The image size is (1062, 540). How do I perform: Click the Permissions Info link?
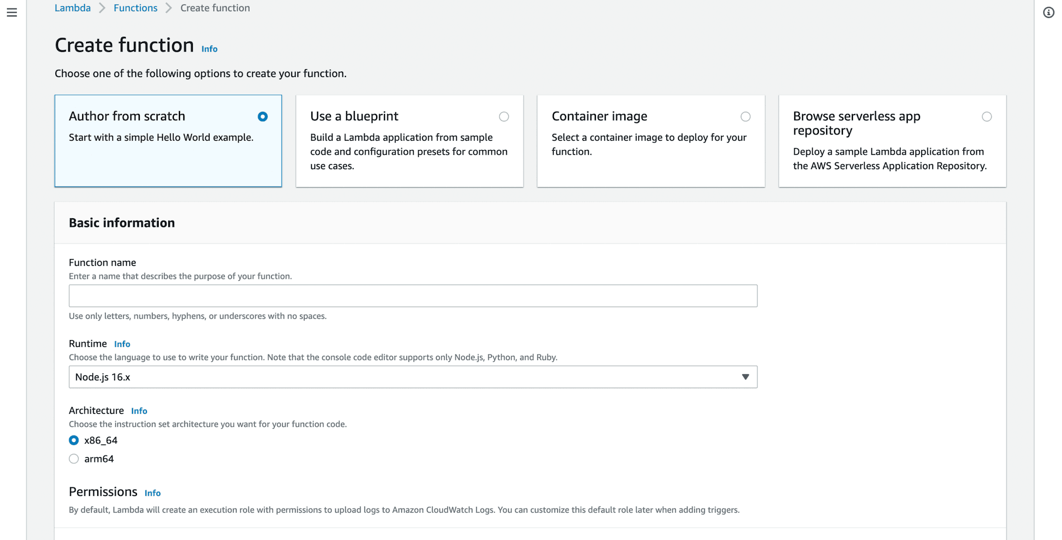coord(152,493)
